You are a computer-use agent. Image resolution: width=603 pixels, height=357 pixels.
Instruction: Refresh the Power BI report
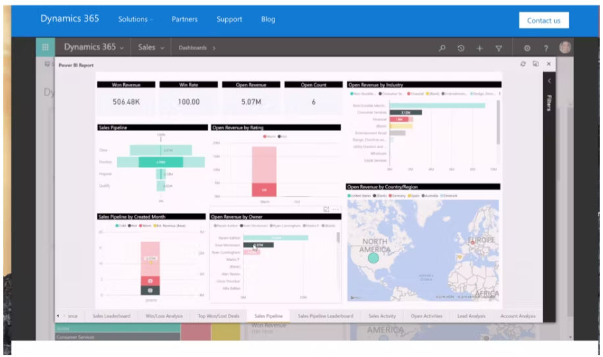(523, 64)
